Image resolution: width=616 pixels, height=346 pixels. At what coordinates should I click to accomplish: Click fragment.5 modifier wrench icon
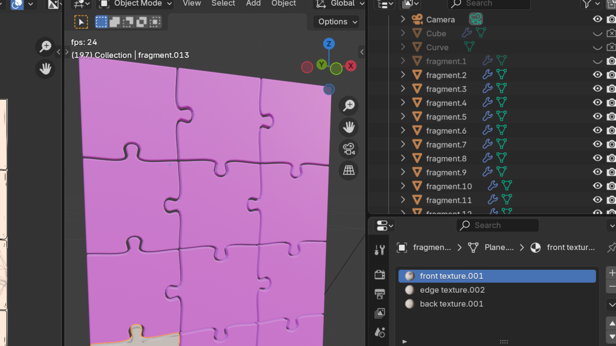(487, 116)
